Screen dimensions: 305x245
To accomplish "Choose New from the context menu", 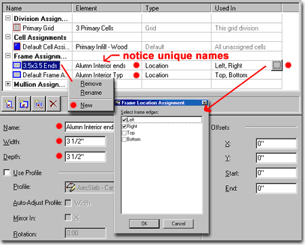I will coord(86,105).
